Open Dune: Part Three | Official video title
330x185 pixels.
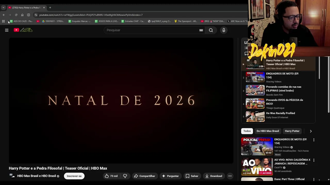click(289, 179)
